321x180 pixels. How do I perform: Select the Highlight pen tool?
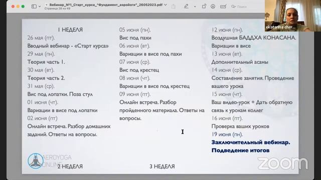click(186, 6)
